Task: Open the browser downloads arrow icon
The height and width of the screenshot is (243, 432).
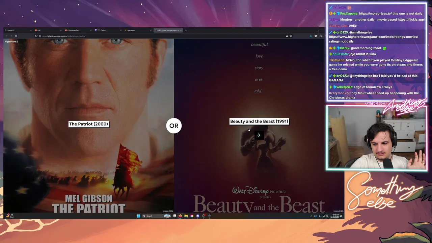Action: point(311,36)
